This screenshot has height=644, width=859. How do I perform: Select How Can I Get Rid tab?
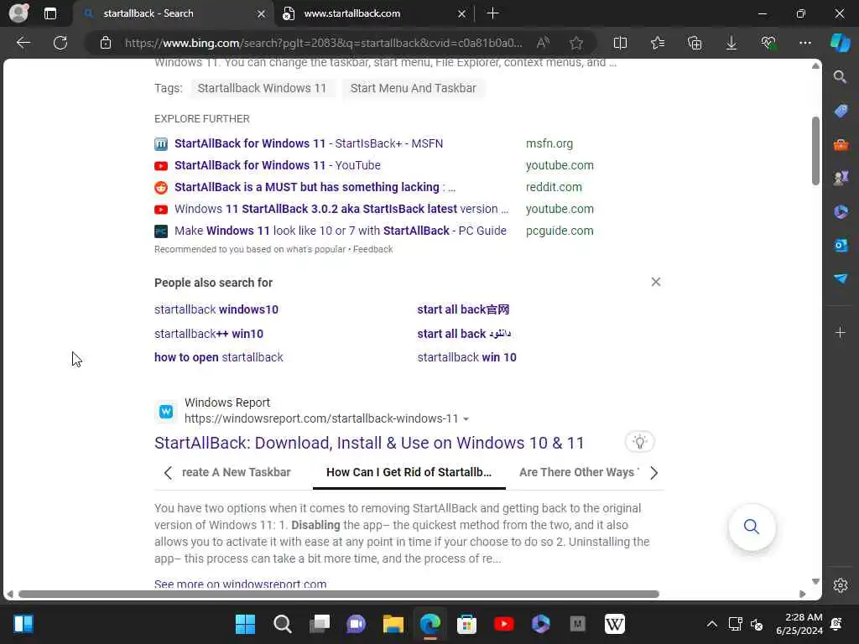[409, 472]
